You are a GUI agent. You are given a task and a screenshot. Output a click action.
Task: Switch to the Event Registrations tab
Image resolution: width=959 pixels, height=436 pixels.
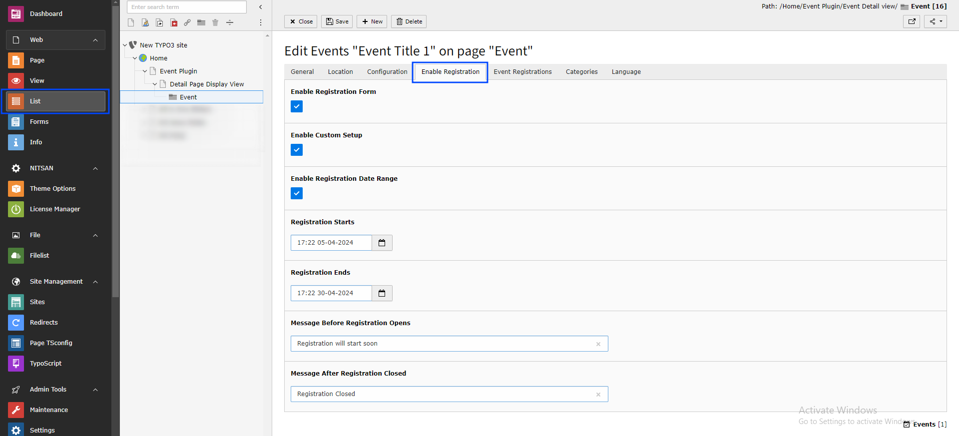522,72
